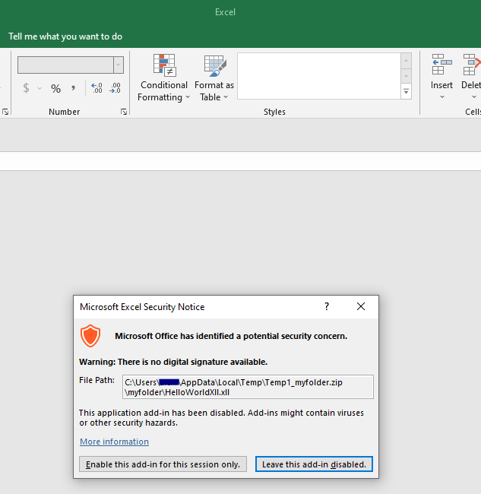Expand the Delete dropdown arrow
This screenshot has width=481, height=494.
pyautogui.click(x=474, y=97)
